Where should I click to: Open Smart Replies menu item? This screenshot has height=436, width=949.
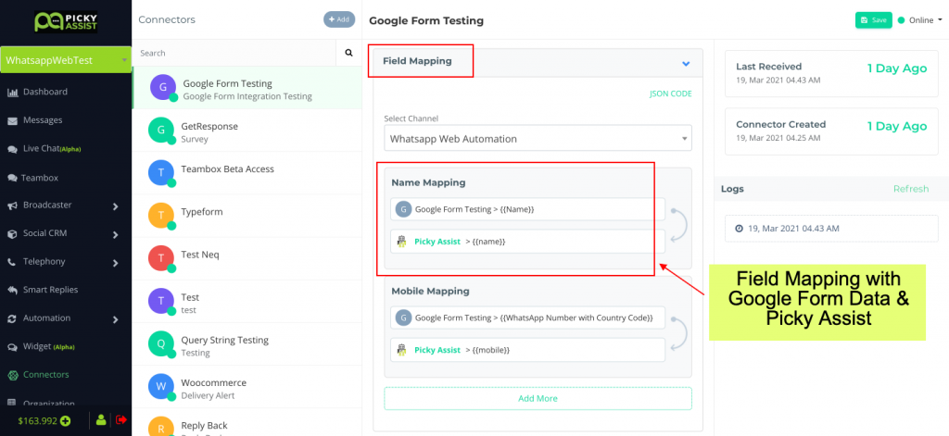coord(50,290)
